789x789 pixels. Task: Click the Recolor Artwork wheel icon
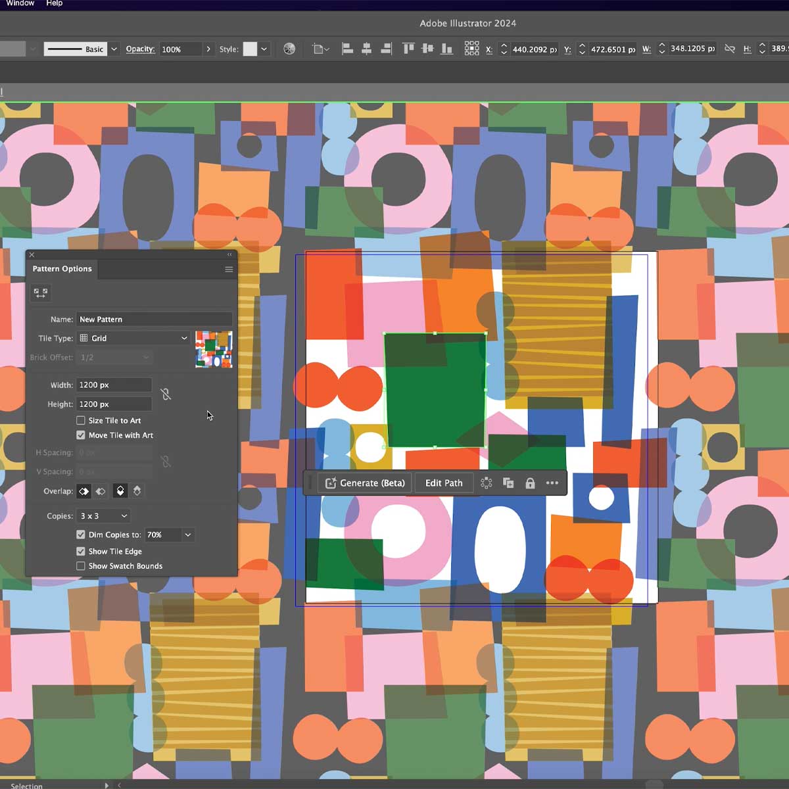tap(289, 49)
